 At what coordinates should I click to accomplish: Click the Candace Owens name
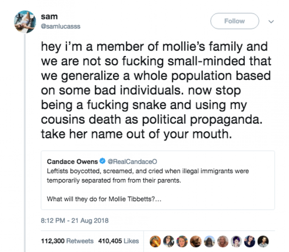(72, 162)
